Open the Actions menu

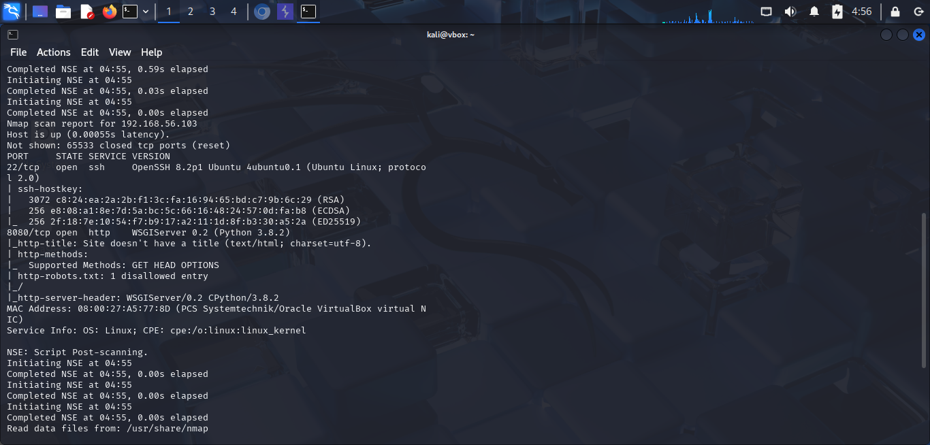(53, 52)
